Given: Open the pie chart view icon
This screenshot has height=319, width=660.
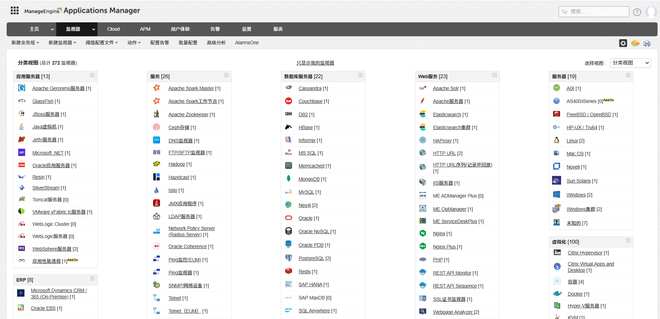Looking at the screenshot, I should (636, 43).
